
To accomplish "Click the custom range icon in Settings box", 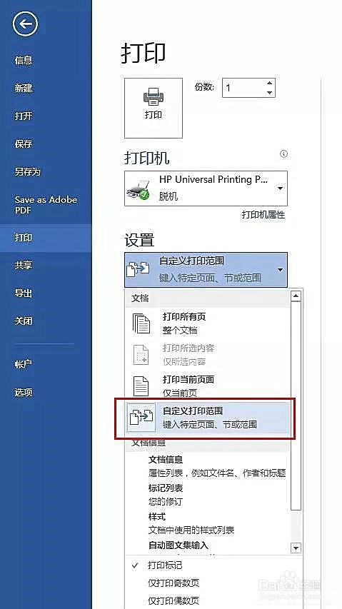I will tap(139, 269).
